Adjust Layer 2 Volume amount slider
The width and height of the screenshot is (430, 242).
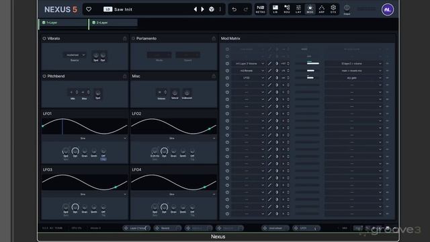pyautogui.click(x=307, y=63)
